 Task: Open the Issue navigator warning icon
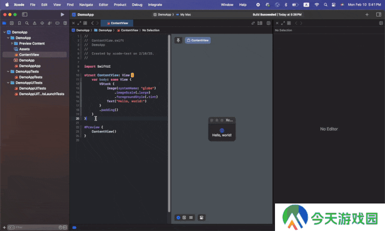(35, 23)
